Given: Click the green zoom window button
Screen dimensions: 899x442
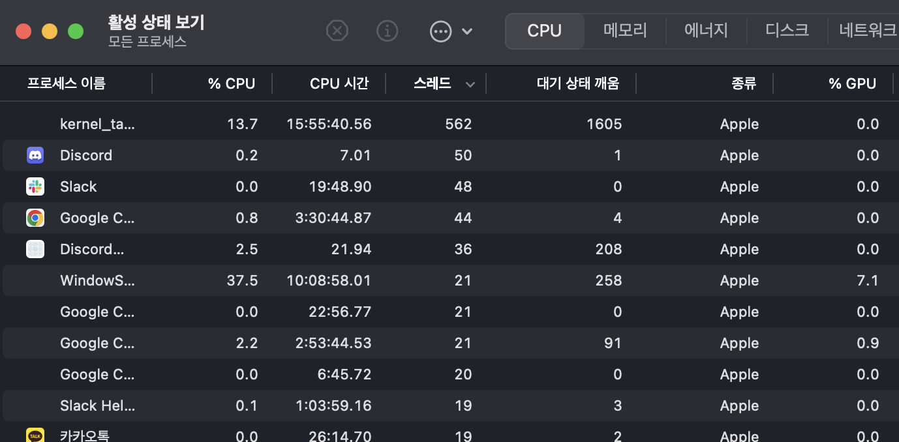Looking at the screenshot, I should click(x=76, y=31).
